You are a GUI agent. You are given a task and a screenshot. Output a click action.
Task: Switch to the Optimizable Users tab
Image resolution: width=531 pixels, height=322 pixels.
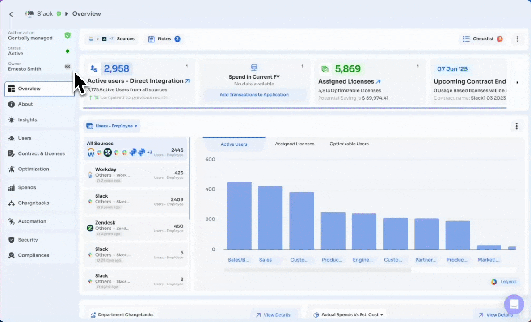[349, 144]
